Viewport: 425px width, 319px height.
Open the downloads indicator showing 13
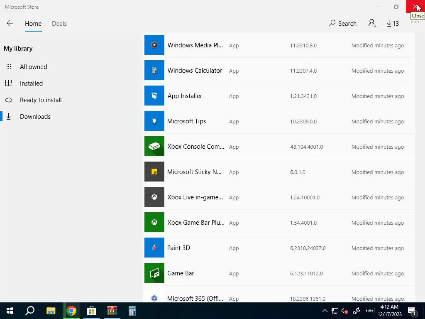point(393,24)
